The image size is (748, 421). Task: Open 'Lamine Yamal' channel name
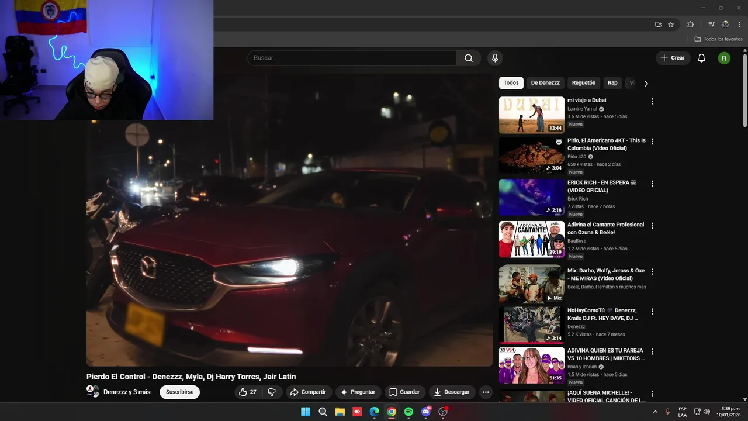[x=582, y=109]
